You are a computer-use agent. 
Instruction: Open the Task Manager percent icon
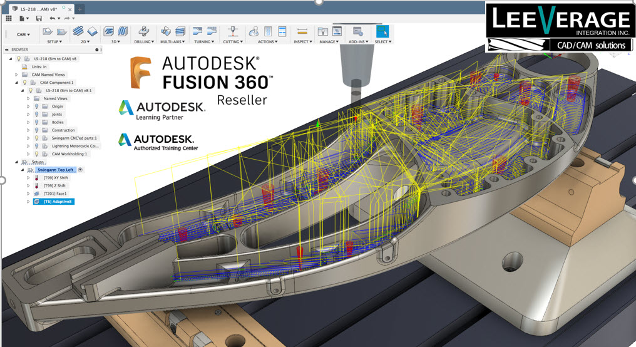pos(337,31)
